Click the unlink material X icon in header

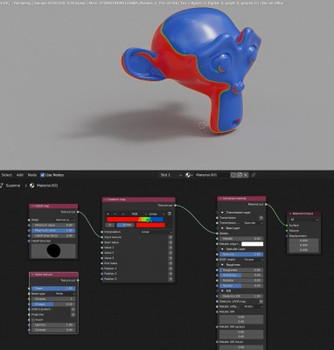(246, 175)
